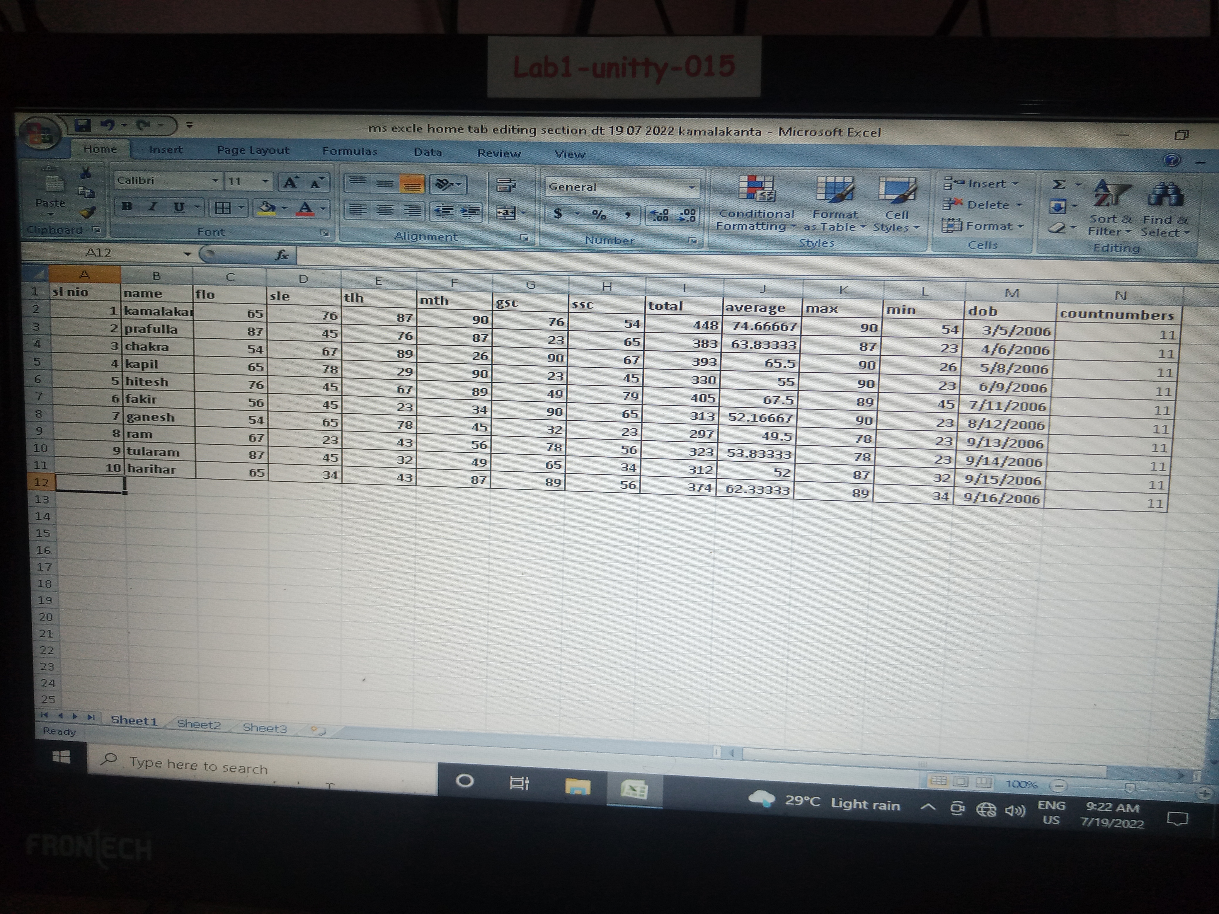Click Increase Decimal icon
This screenshot has height=914, width=1219.
click(660, 215)
